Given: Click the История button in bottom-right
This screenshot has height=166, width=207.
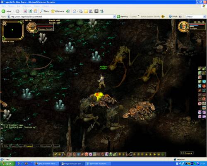Looking at the screenshot, I should point(188,153).
